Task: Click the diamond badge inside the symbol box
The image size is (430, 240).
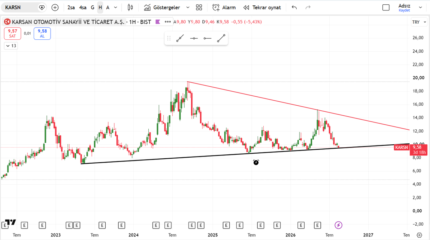Action: 42,7
